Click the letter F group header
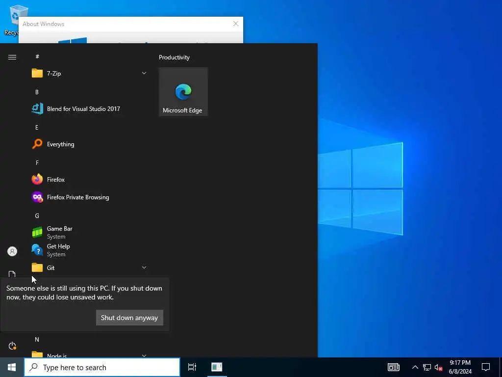This screenshot has width=502, height=377. 37,163
